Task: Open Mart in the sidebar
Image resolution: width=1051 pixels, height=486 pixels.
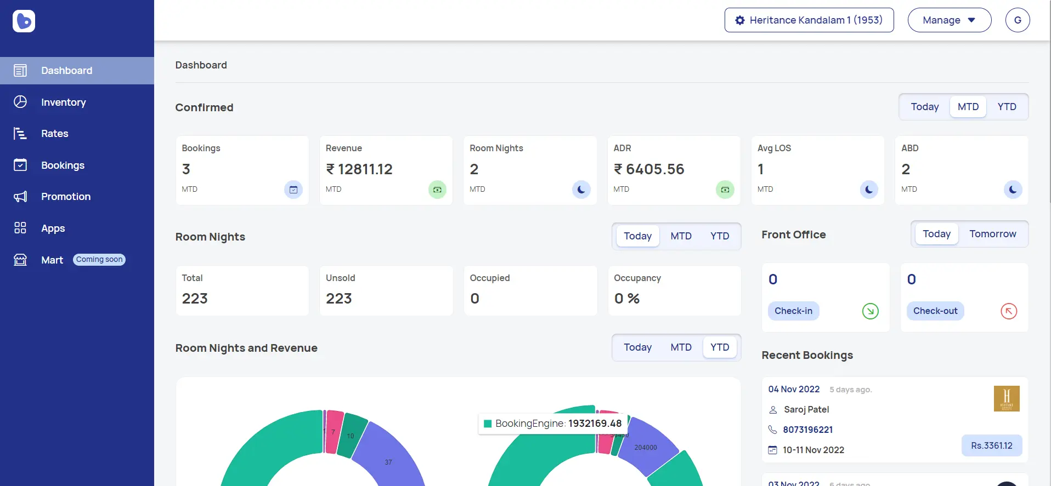Action: coord(77,260)
